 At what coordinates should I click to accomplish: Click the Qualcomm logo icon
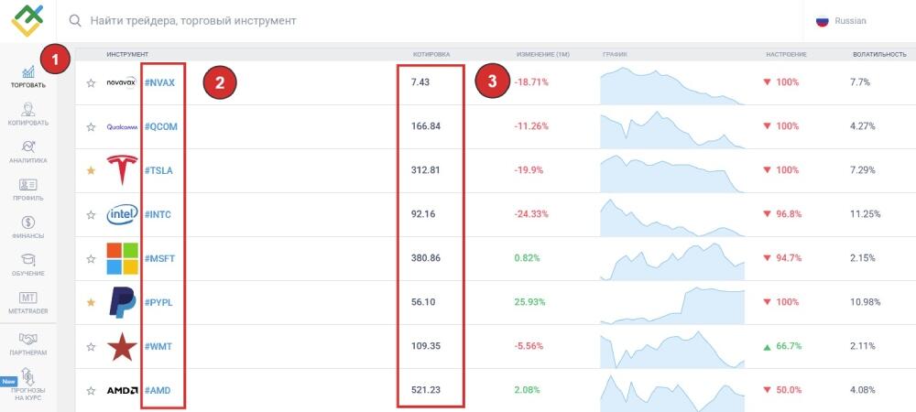[122, 126]
